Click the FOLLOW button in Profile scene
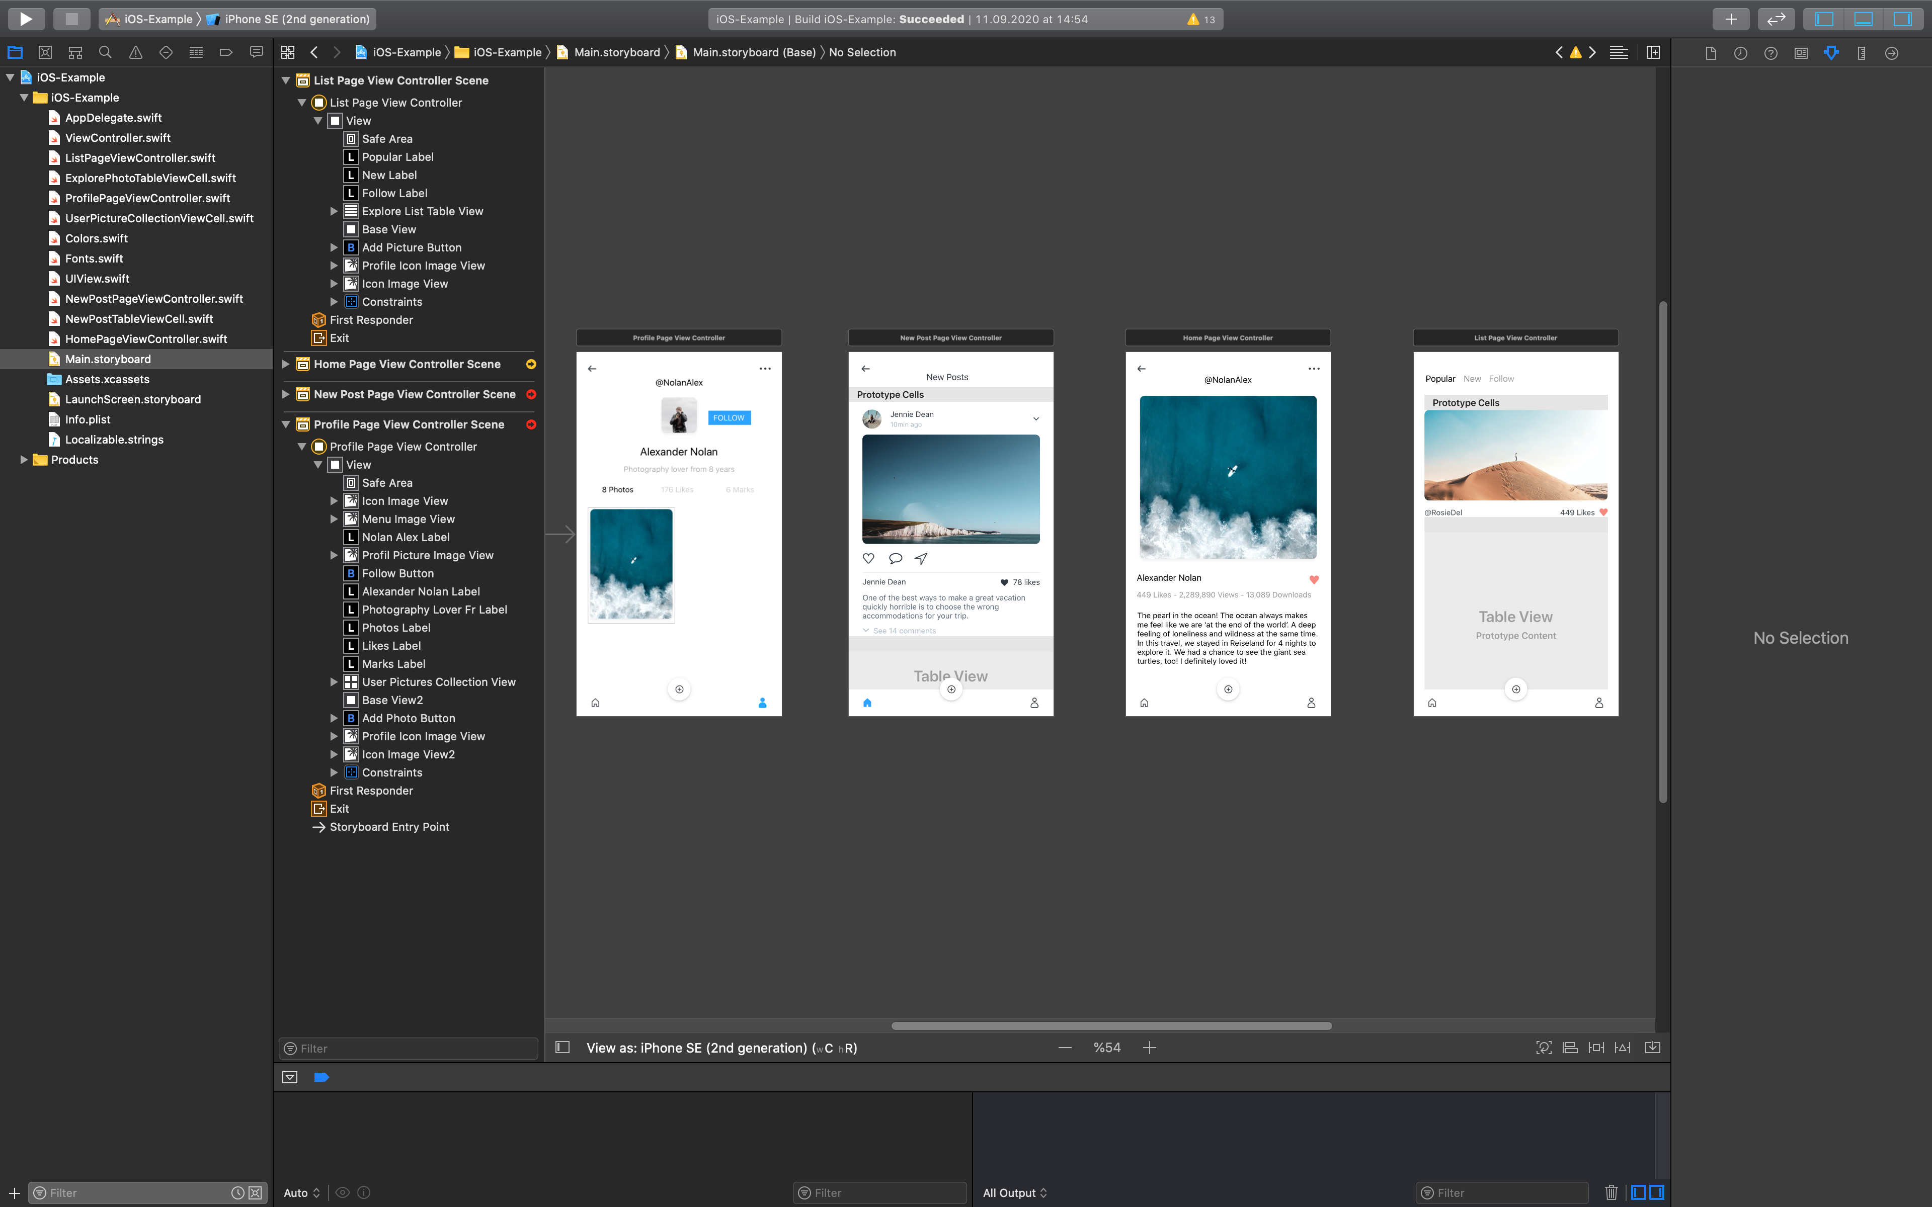The image size is (1932, 1207). pyautogui.click(x=729, y=417)
